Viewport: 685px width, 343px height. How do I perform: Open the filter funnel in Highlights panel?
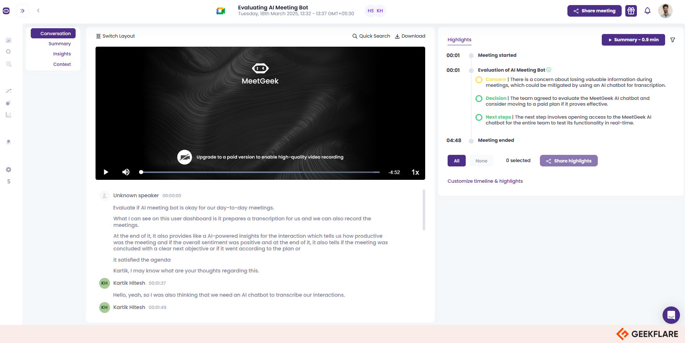tap(673, 40)
